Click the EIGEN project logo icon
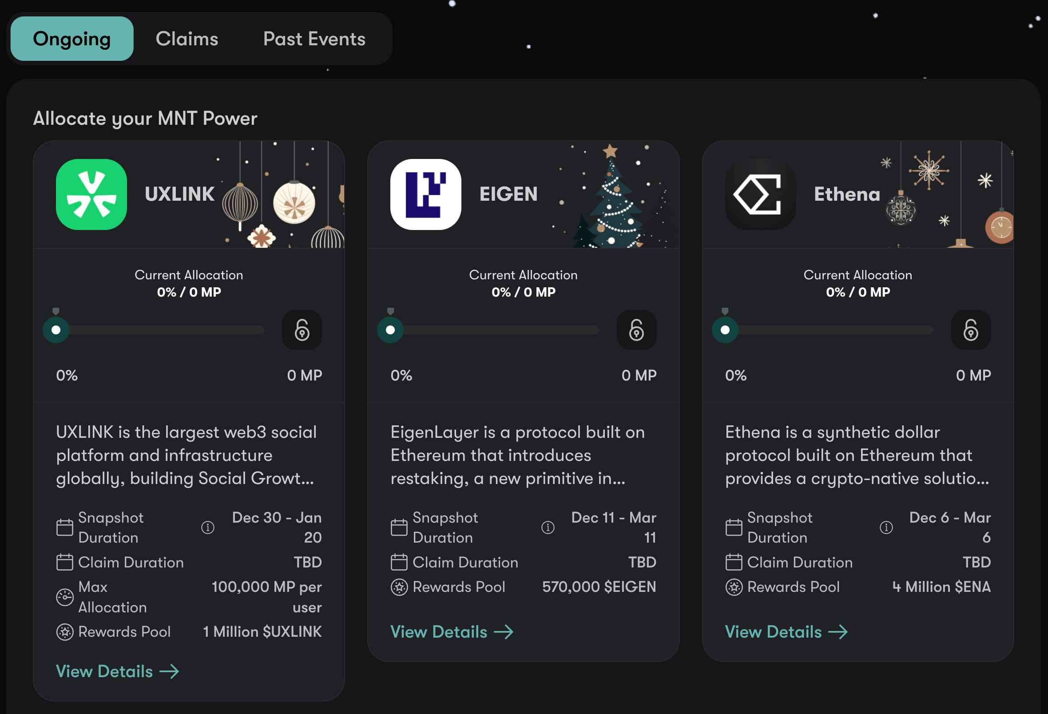 click(x=426, y=194)
